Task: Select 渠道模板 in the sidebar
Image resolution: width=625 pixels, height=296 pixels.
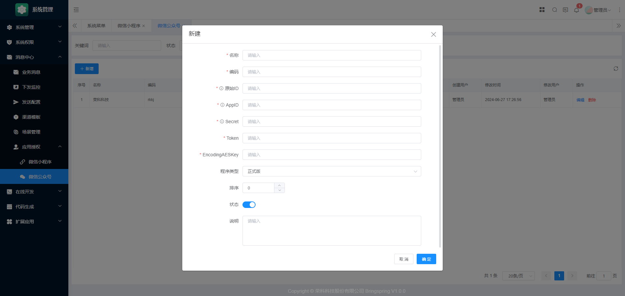Action: (31, 117)
